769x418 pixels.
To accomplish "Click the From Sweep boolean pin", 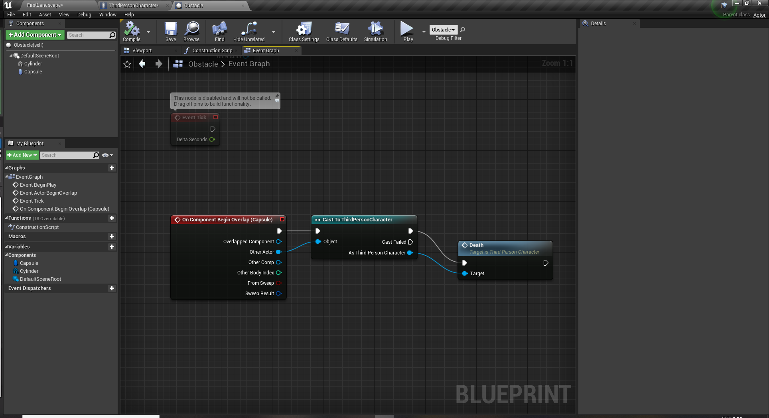I will 278,283.
